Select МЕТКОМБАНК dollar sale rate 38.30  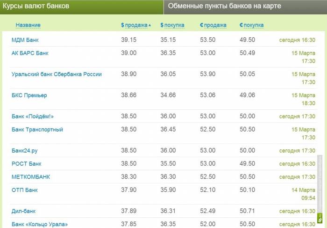click(x=128, y=177)
